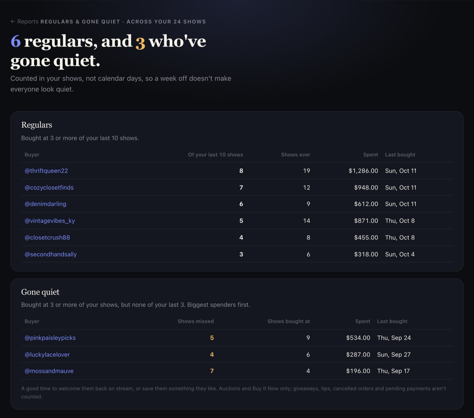Screen dimensions: 474x418
Task: Open buyer @thriftqueen22
Action: click(x=46, y=171)
